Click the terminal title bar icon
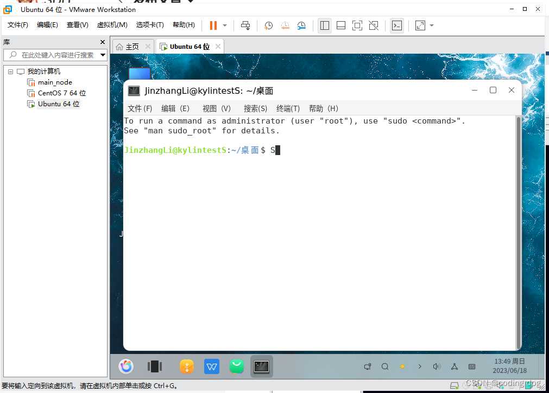The width and height of the screenshot is (549, 393). [134, 91]
